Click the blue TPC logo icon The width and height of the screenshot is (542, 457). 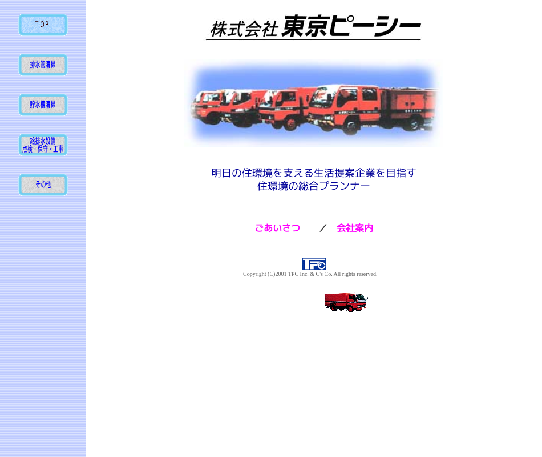pos(314,264)
